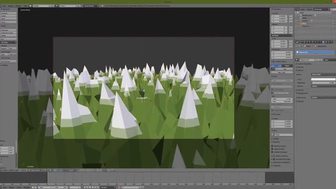Screen dimensions: 336x189
Task: Open the Scene properties tab
Action: (307, 42)
